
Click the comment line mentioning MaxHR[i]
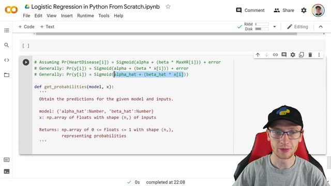(x=128, y=62)
